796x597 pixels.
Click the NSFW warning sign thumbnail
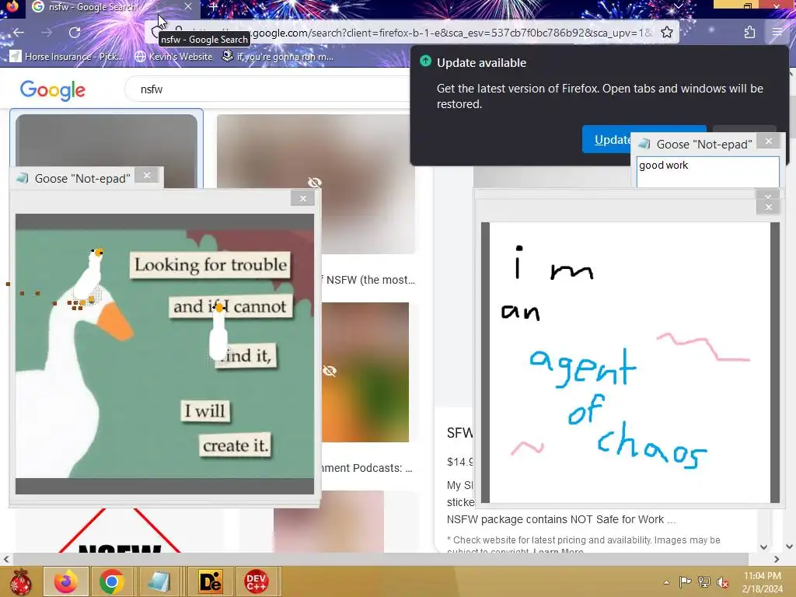[x=120, y=530]
